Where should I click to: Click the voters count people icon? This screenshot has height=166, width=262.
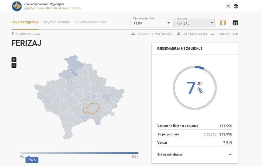[x=133, y=34]
